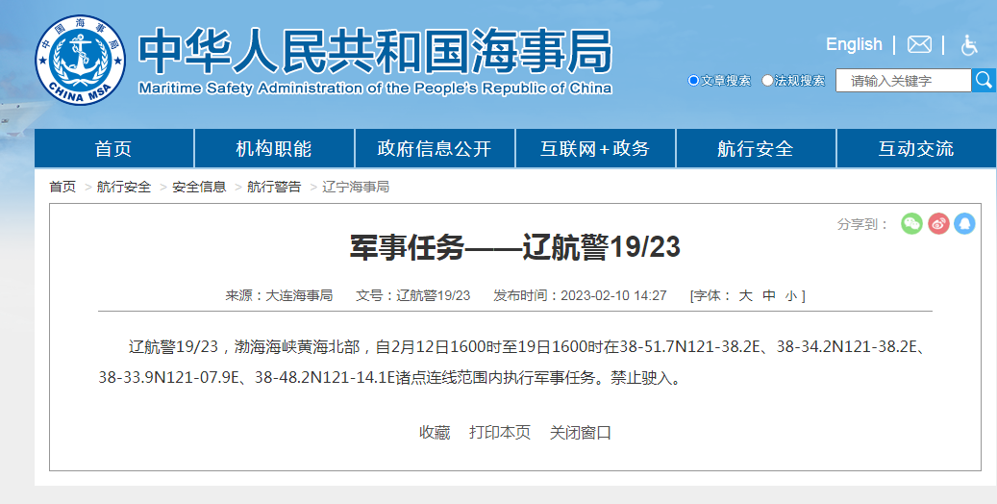Share via the blue QQ icon

coord(964,224)
